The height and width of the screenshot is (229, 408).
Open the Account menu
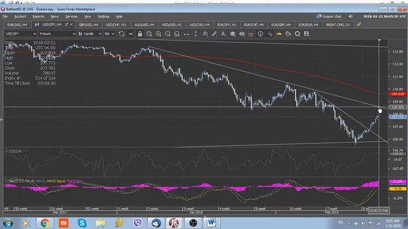pyautogui.click(x=20, y=17)
